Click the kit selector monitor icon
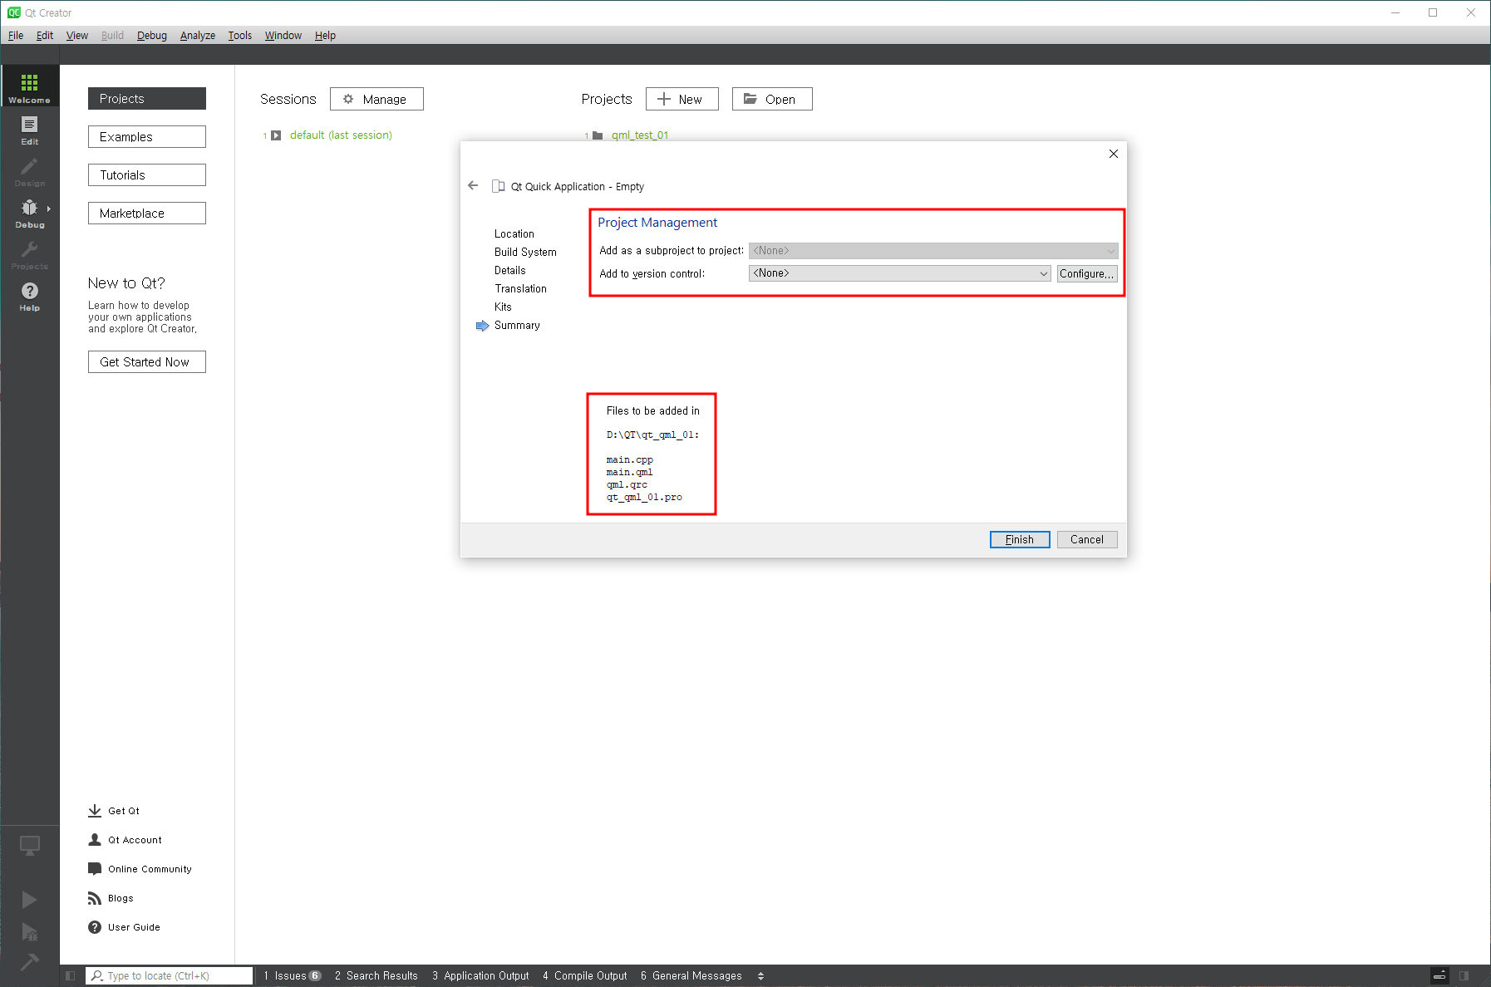The image size is (1491, 987). pyautogui.click(x=30, y=846)
